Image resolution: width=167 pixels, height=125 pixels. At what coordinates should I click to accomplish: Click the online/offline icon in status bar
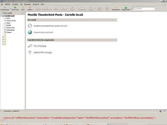click(x=165, y=111)
